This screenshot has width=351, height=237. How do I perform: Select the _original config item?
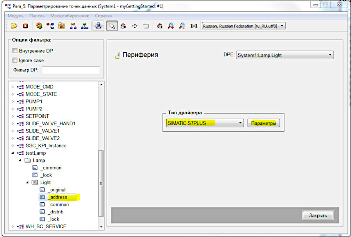(57, 190)
